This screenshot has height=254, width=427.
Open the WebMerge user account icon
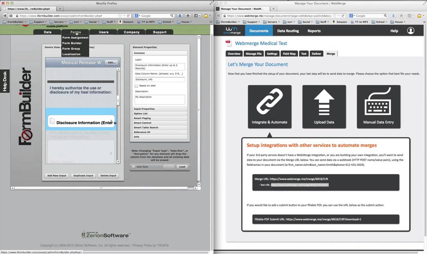coord(410,31)
